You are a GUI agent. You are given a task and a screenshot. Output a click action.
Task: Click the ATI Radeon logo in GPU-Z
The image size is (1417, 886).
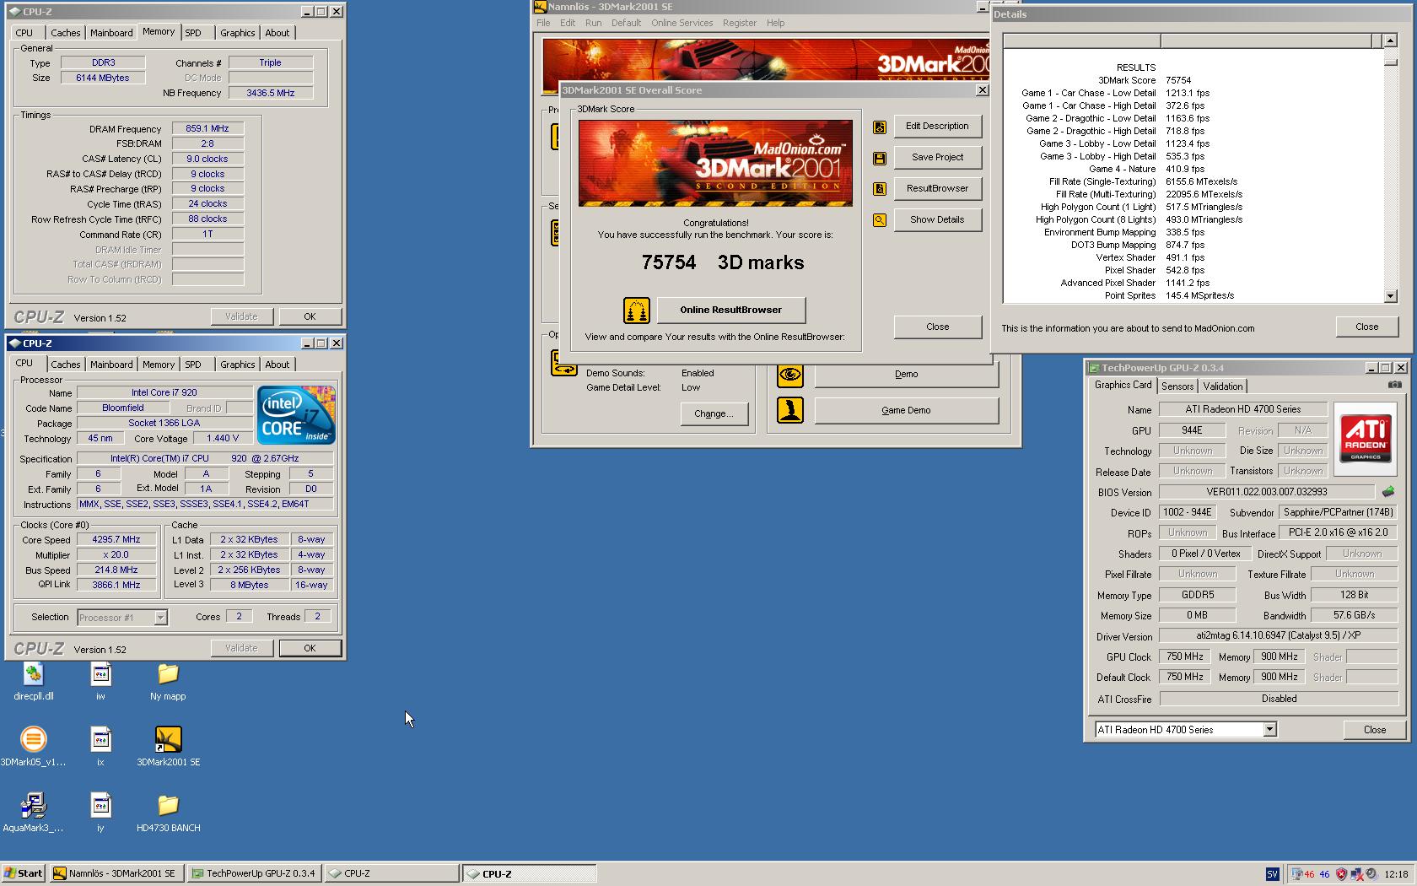pyautogui.click(x=1366, y=437)
